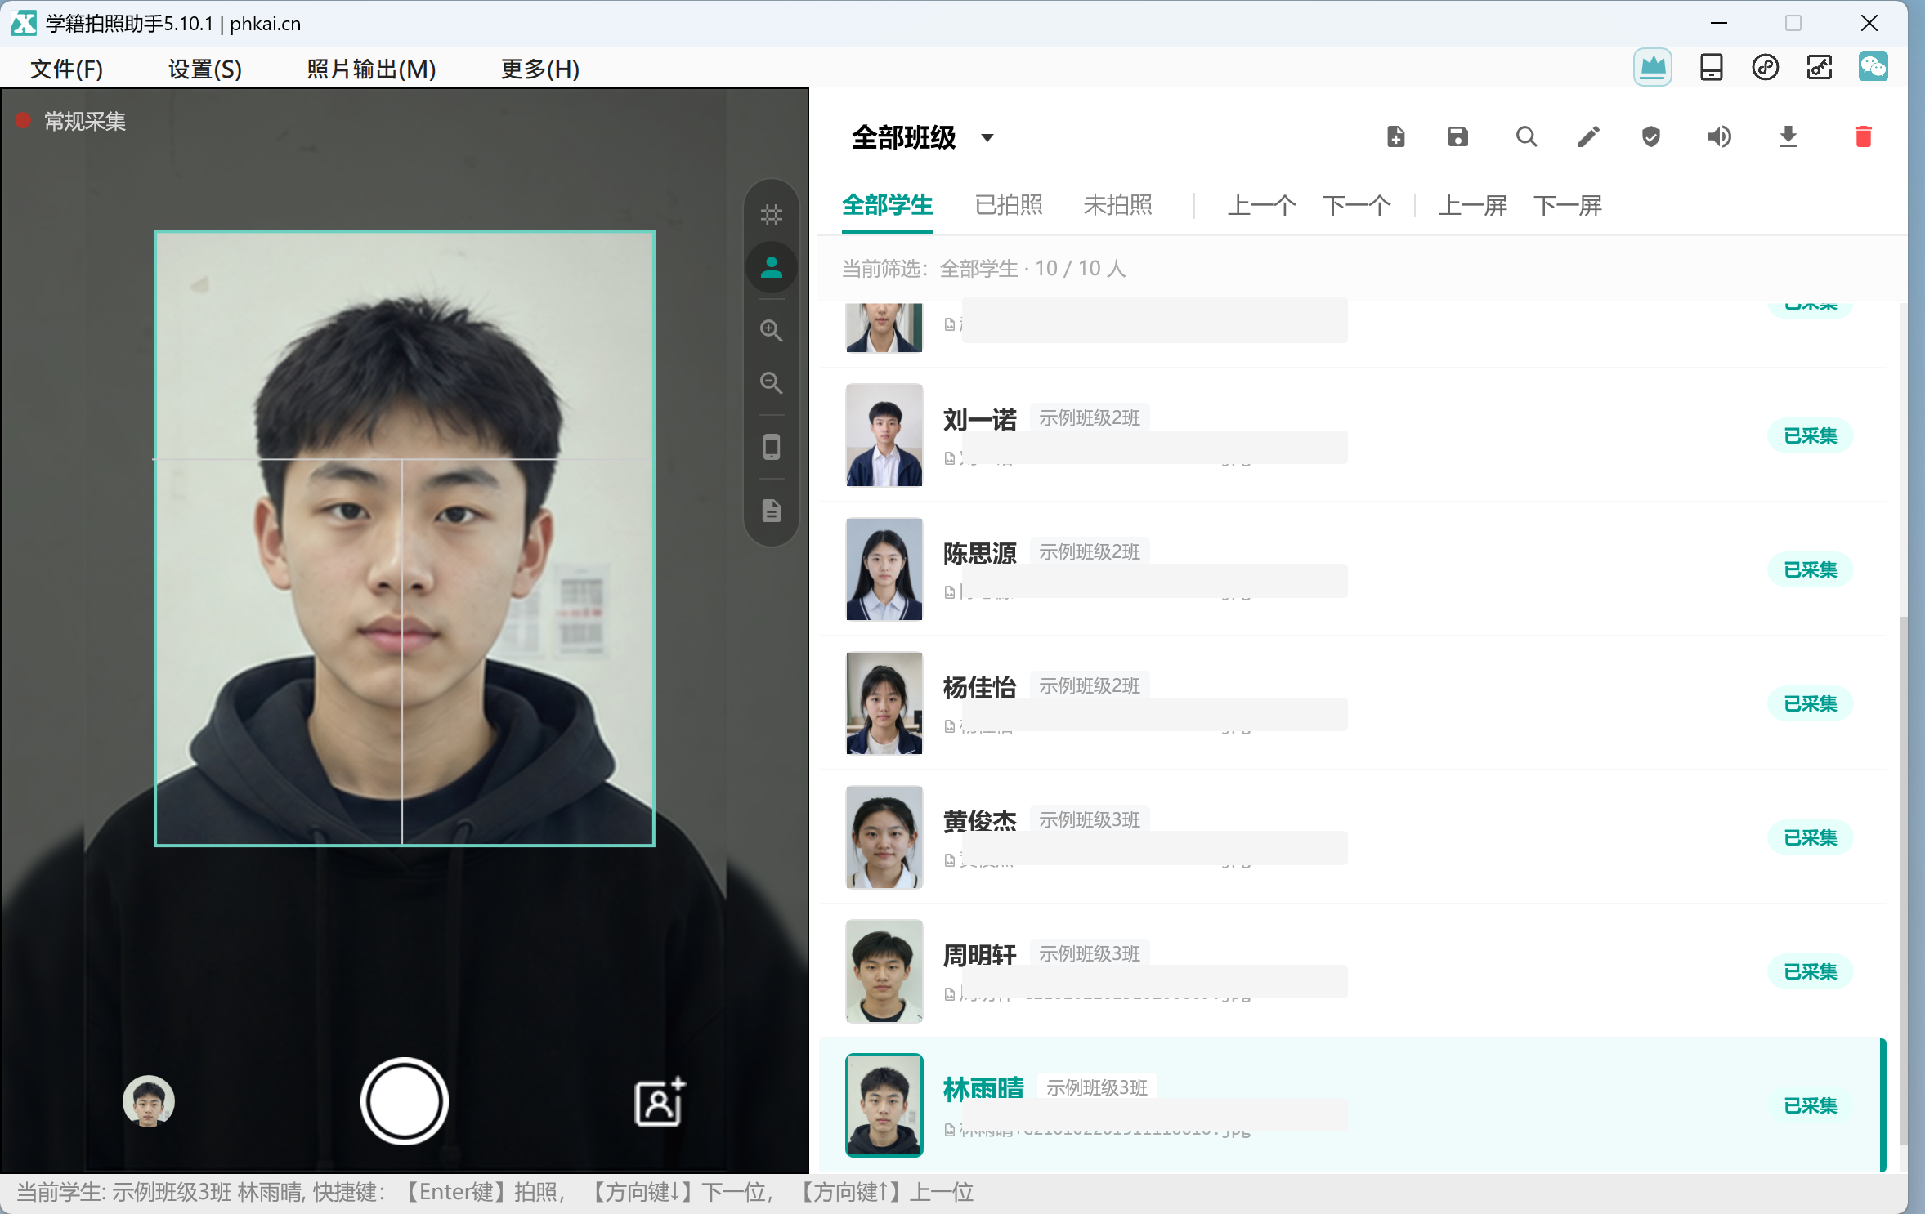
Task: Click 已采集 badge for 周明轩
Action: (1810, 971)
